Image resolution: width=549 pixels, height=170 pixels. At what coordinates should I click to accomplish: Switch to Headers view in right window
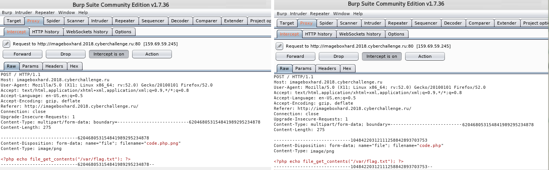(x=327, y=68)
